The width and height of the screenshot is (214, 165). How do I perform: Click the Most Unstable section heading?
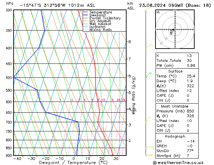tap(175, 106)
